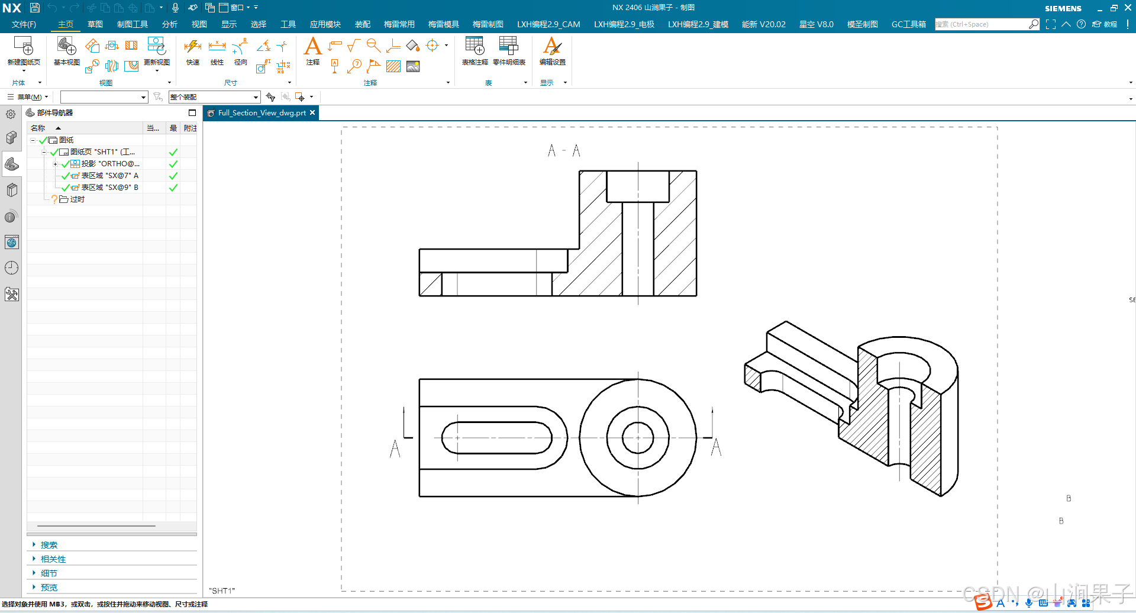This screenshot has height=613, width=1136.
Task: Switch to the 应用模块 ribbon tab
Action: [x=325, y=24]
